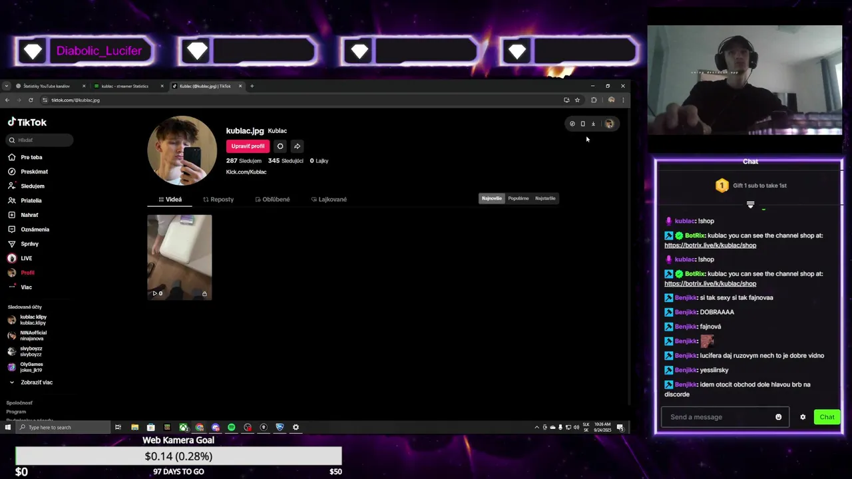This screenshot has height=479, width=852.
Task: Open the Pre teba home feed
Action: (25, 157)
